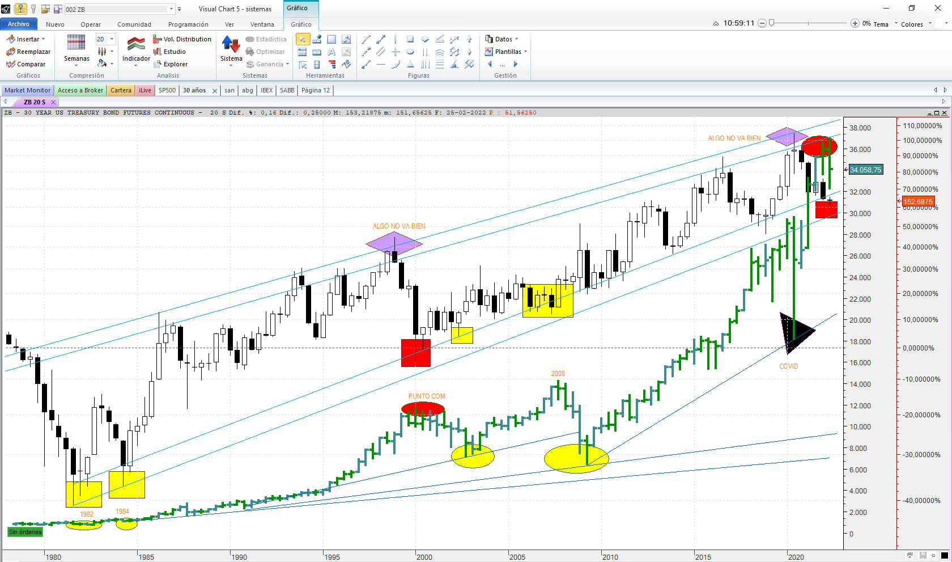Screen dimensions: 952x562
Task: Pick the rectangle shape tool
Action: [410, 39]
